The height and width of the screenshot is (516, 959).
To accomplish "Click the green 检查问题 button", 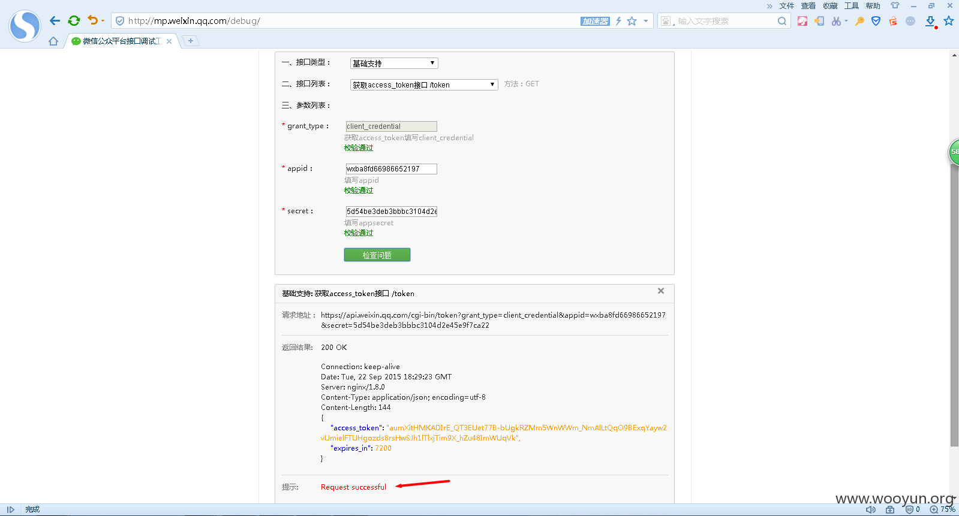I will click(377, 255).
